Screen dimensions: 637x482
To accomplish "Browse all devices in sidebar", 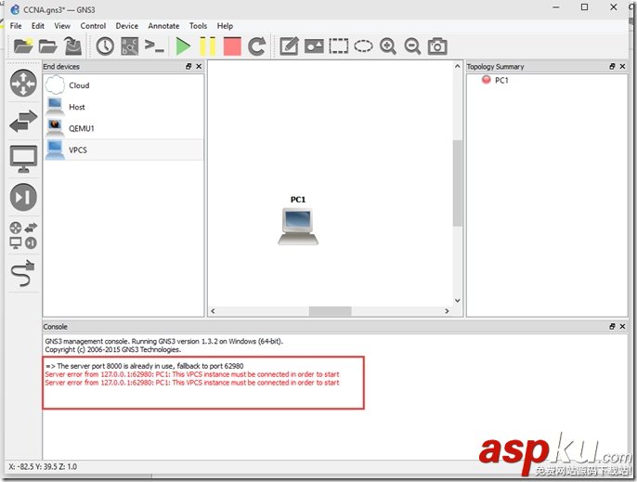I will pyautogui.click(x=23, y=235).
